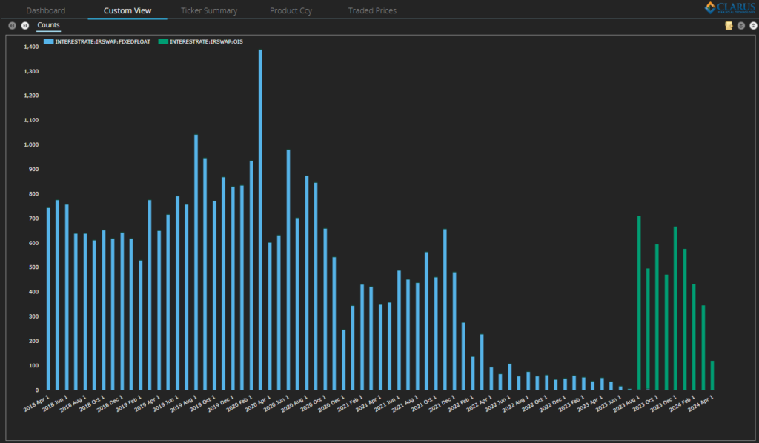Switch to the Ticker Summary tab

[x=209, y=10]
